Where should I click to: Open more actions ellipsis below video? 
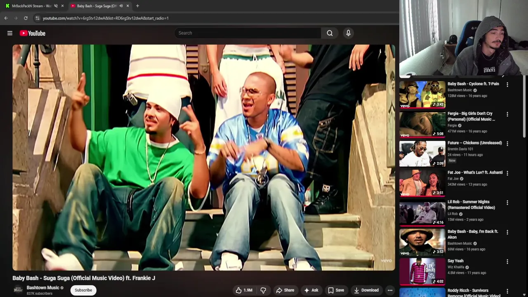[390, 290]
